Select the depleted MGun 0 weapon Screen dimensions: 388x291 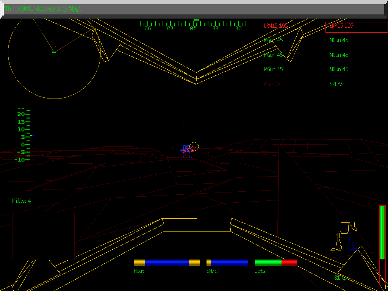272,84
